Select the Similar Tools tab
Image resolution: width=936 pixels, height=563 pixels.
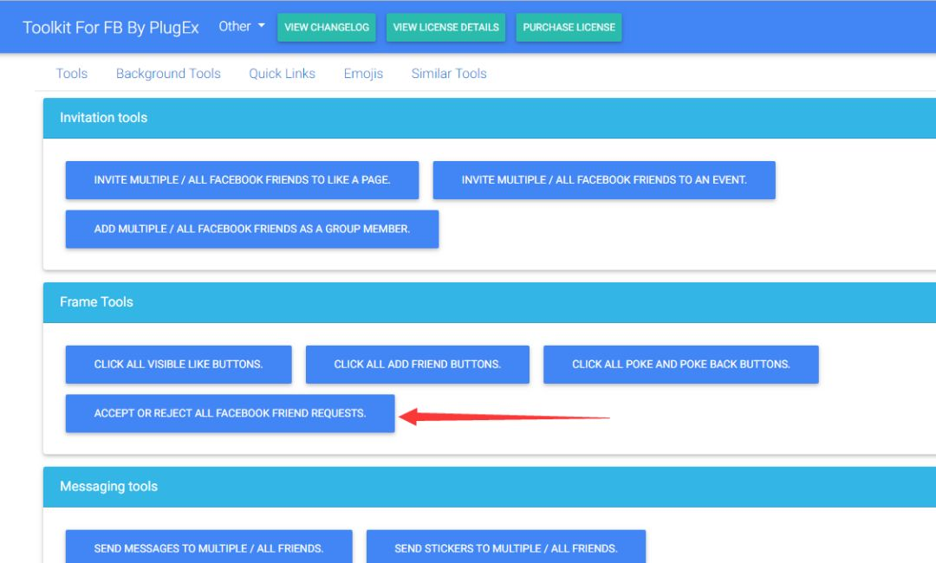click(x=449, y=74)
